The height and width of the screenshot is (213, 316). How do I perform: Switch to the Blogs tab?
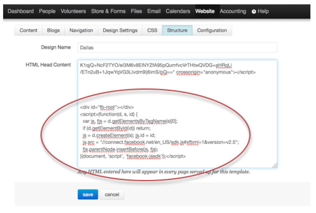[53, 31]
